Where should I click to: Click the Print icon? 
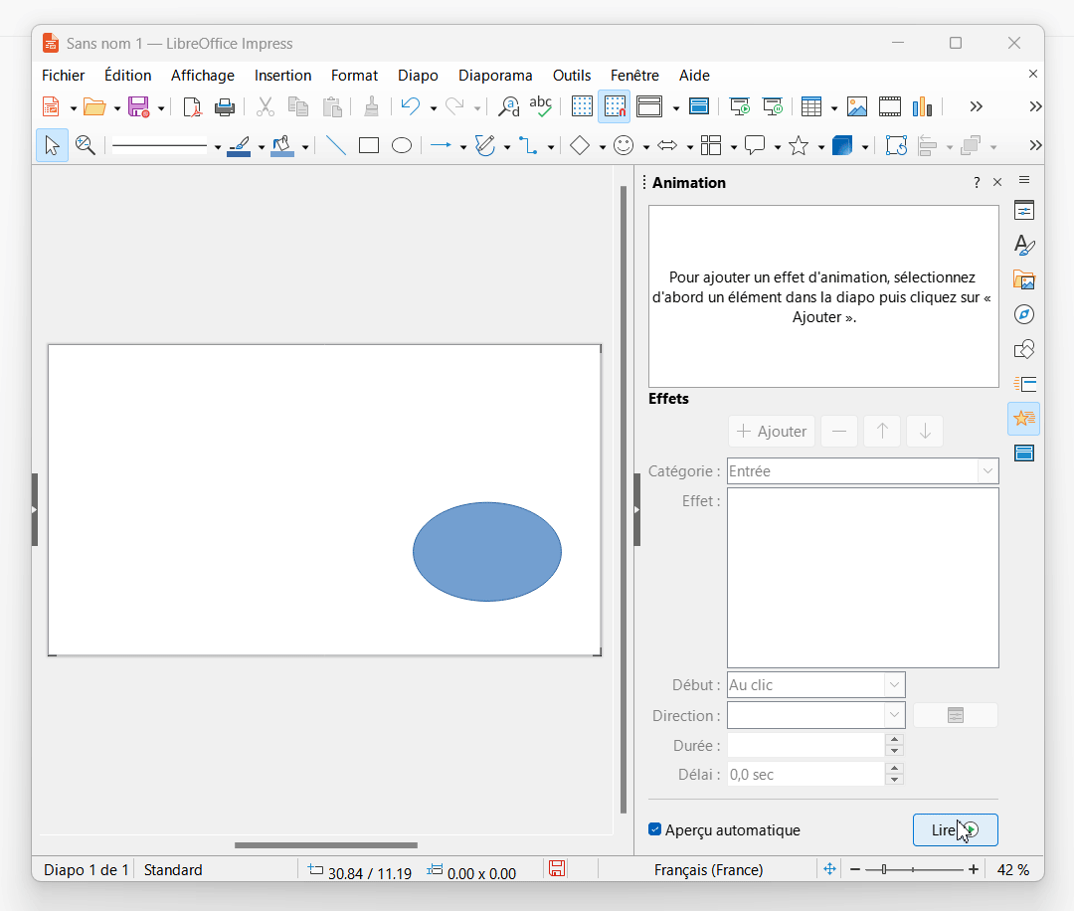pos(225,106)
